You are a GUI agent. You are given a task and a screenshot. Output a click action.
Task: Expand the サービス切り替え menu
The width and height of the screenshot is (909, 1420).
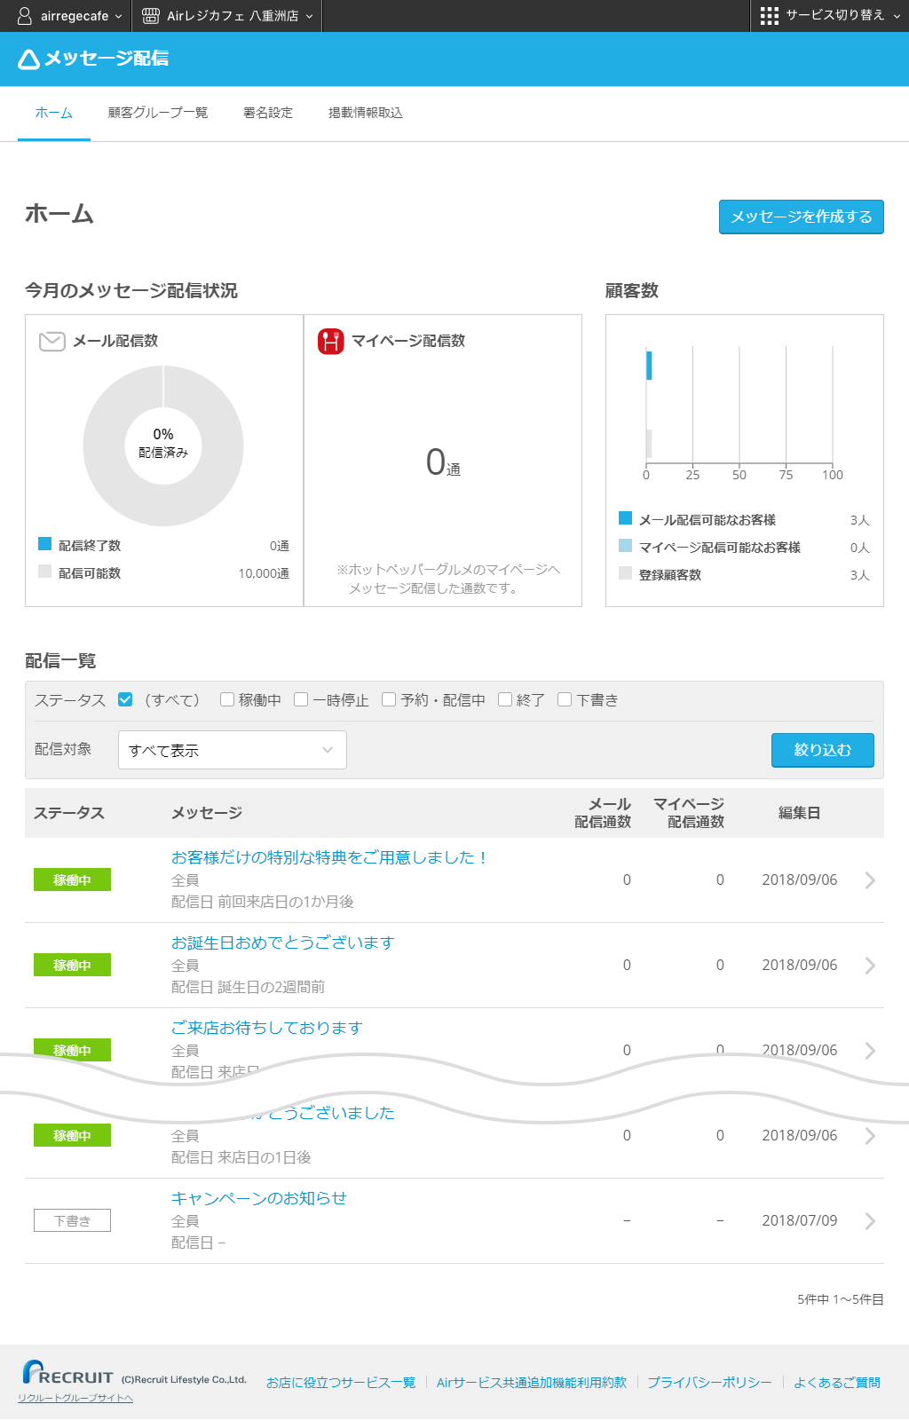pos(830,16)
